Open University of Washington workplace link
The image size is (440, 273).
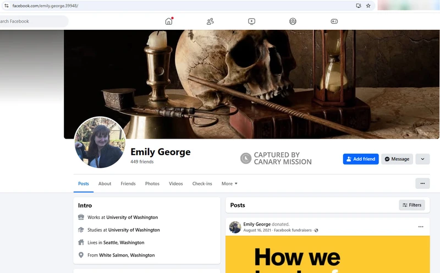pyautogui.click(x=132, y=217)
